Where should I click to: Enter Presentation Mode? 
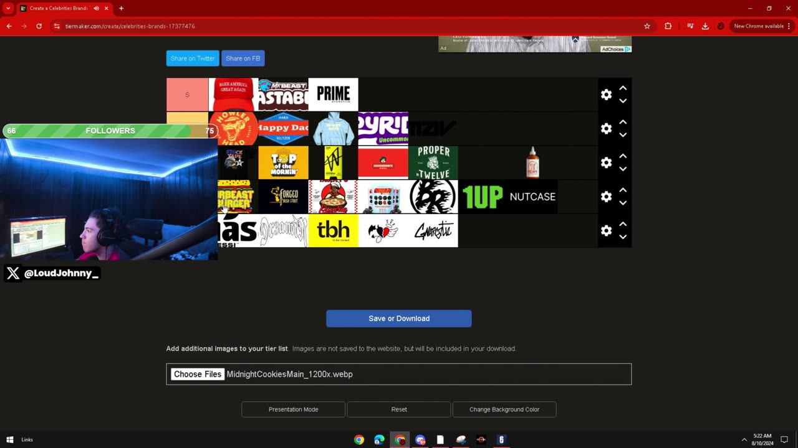point(293,409)
